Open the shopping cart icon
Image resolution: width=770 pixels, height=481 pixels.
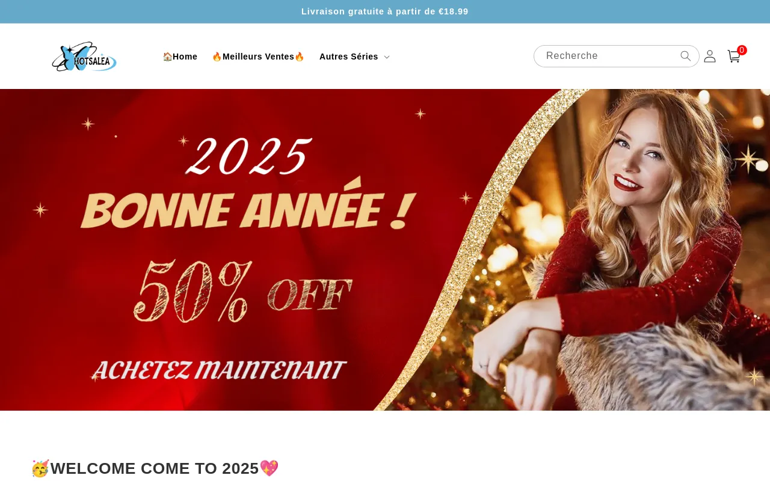click(x=734, y=57)
